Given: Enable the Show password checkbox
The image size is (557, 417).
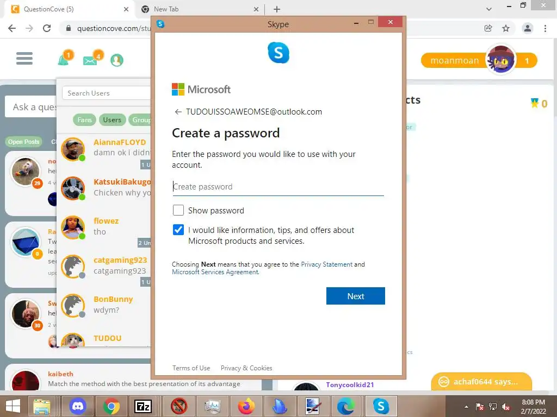Looking at the screenshot, I should click(178, 210).
